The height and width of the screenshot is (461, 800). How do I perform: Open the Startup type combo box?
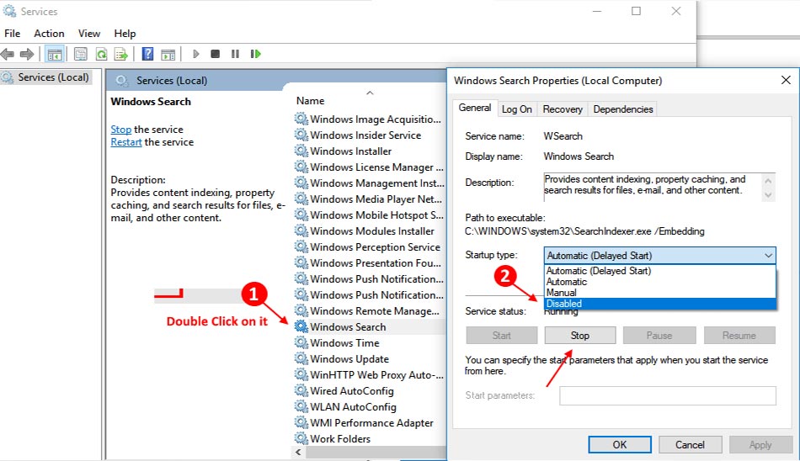point(659,256)
